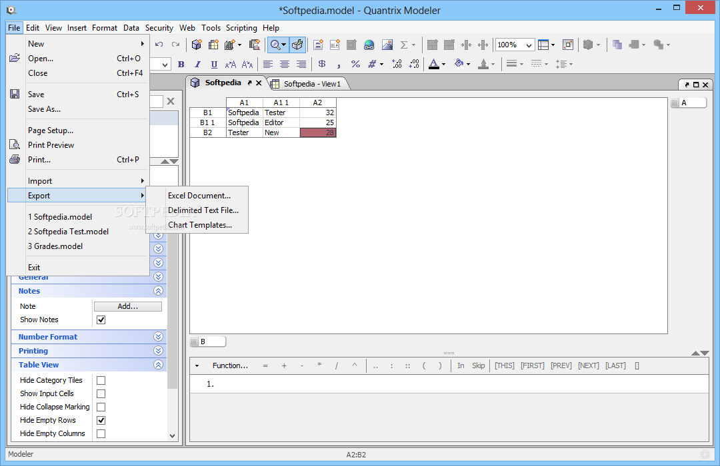The width and height of the screenshot is (720, 466).
Task: Uncheck Hide Empty Rows checkbox
Action: (x=101, y=420)
